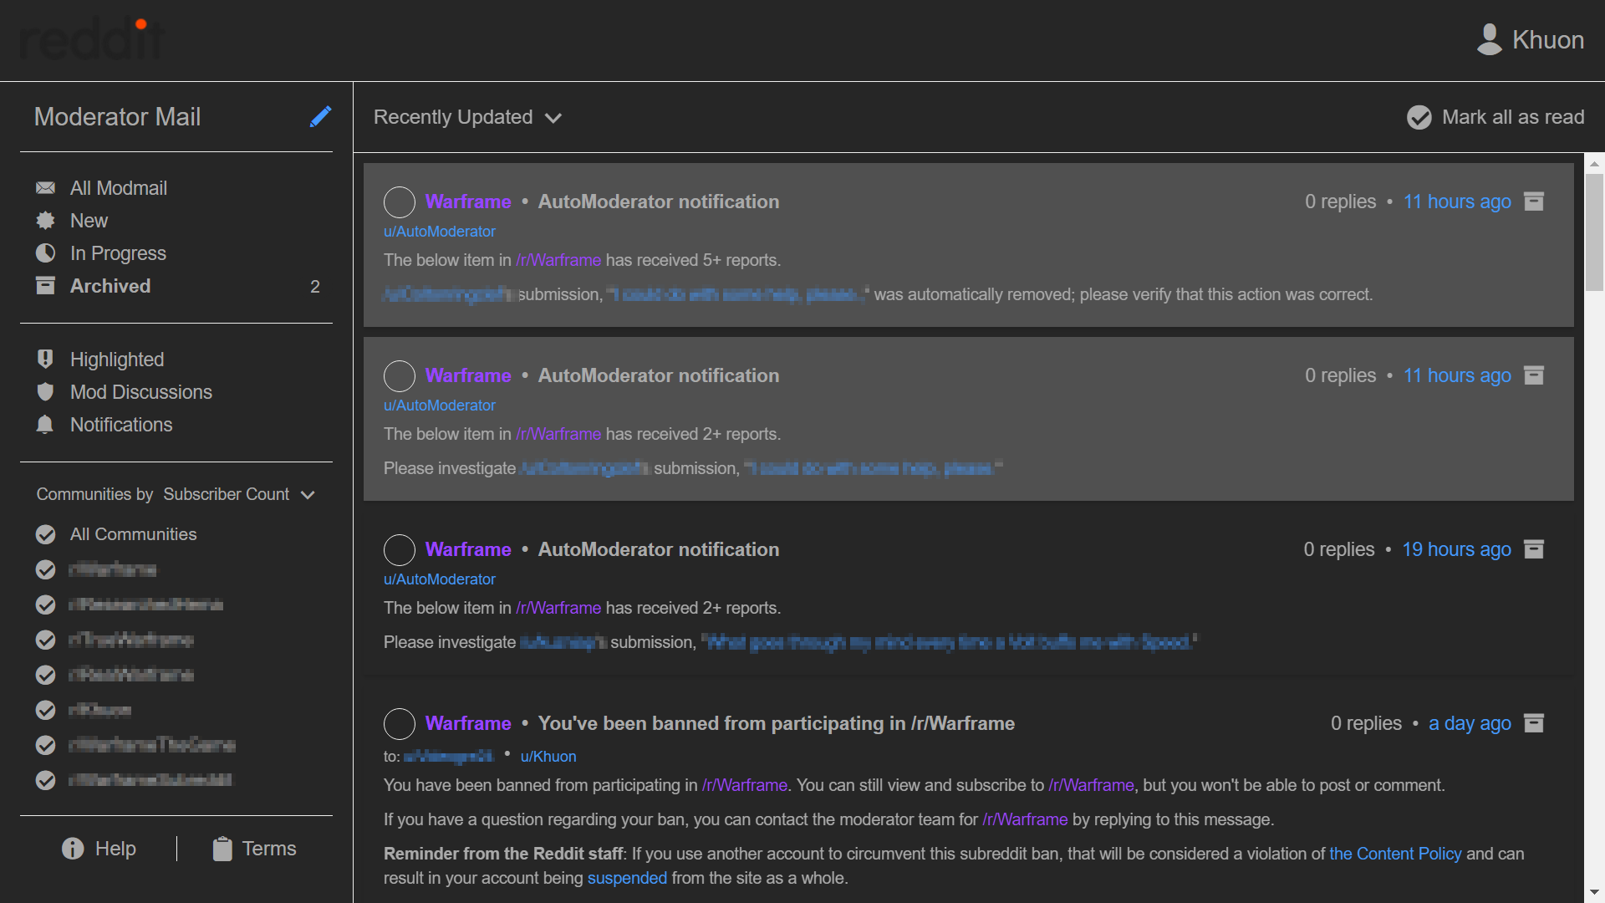Open the Highlighted folder
This screenshot has width=1605, height=903.
[x=117, y=360]
